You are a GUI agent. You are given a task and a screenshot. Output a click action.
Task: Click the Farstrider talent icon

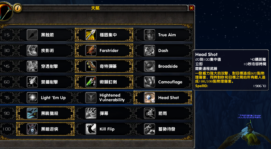click(91, 50)
